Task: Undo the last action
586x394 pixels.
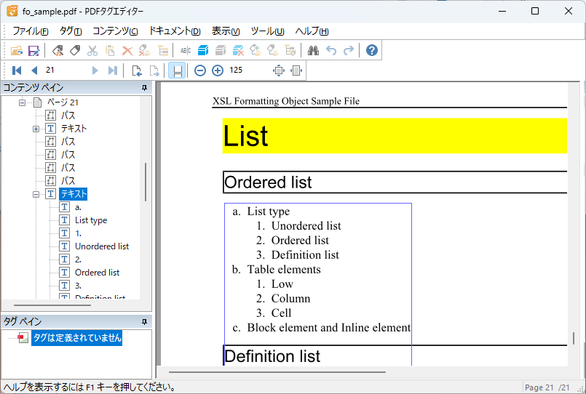Action: tap(331, 50)
